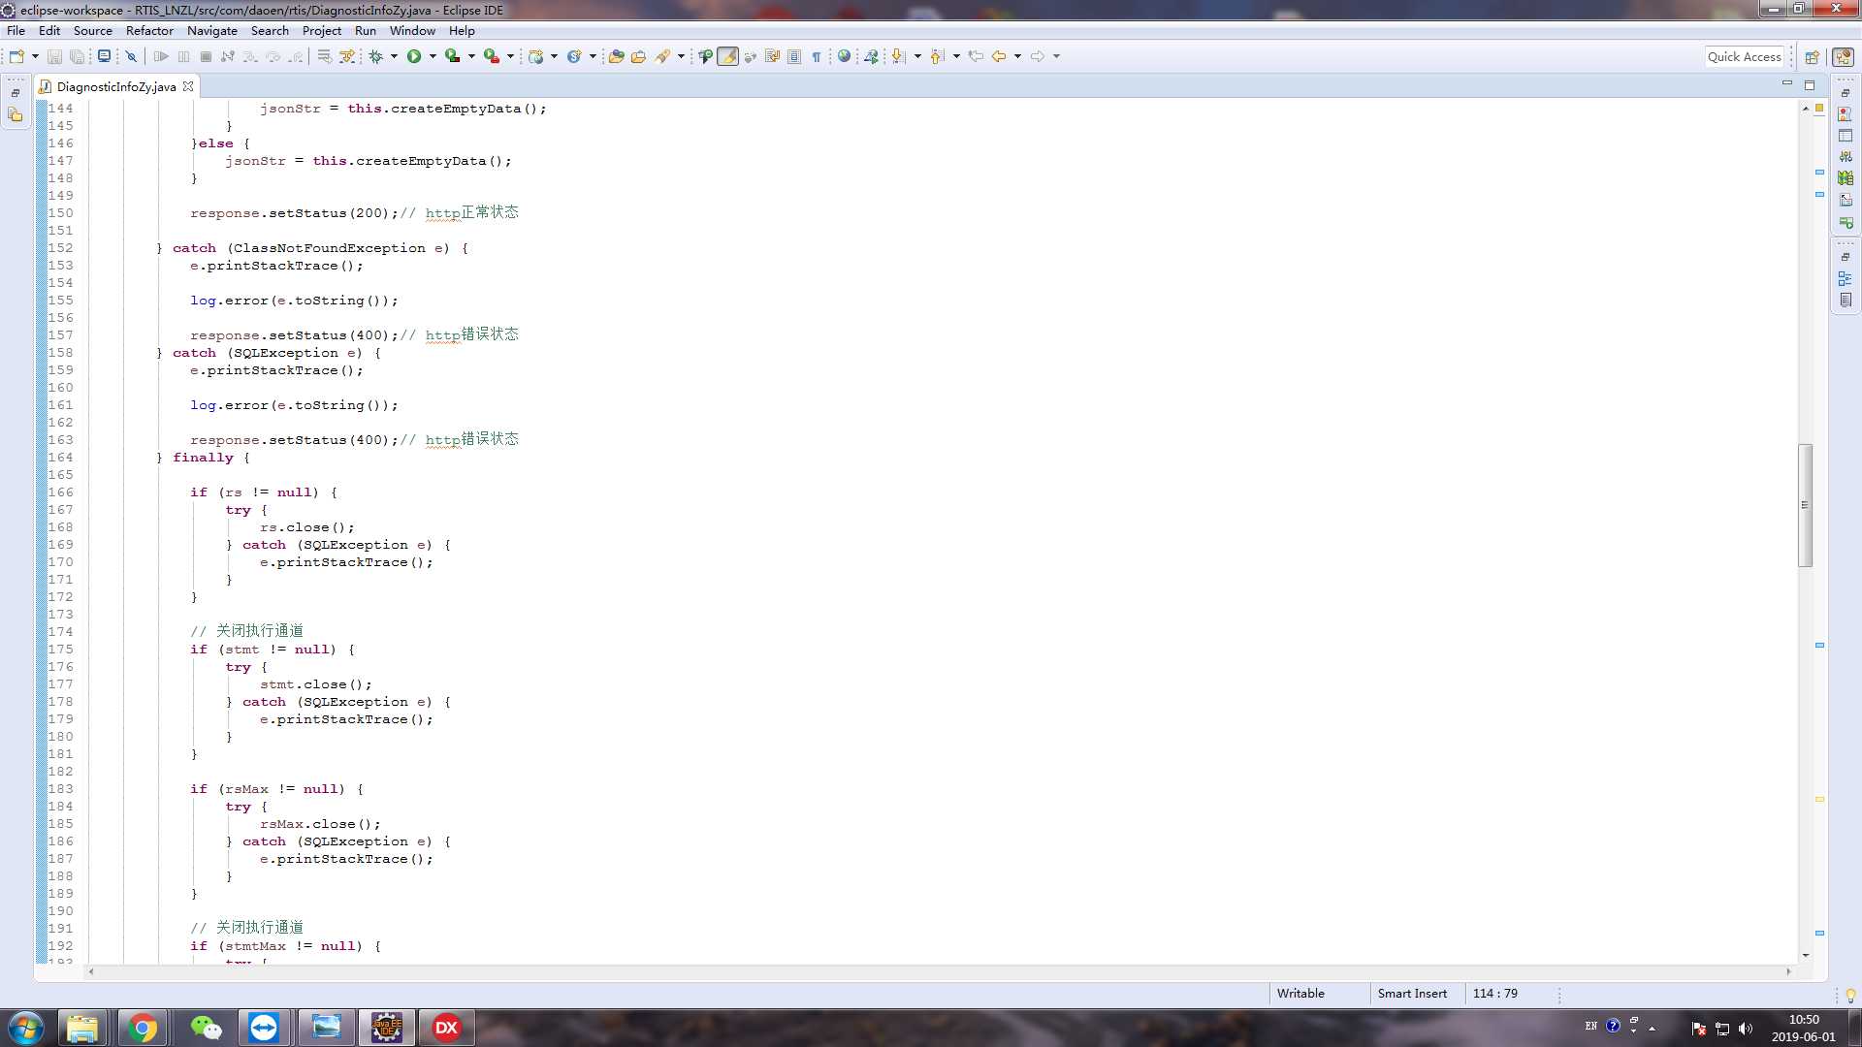Viewport: 1862px width, 1047px height.
Task: Click the Save All toolbar icon
Action: pos(77,56)
